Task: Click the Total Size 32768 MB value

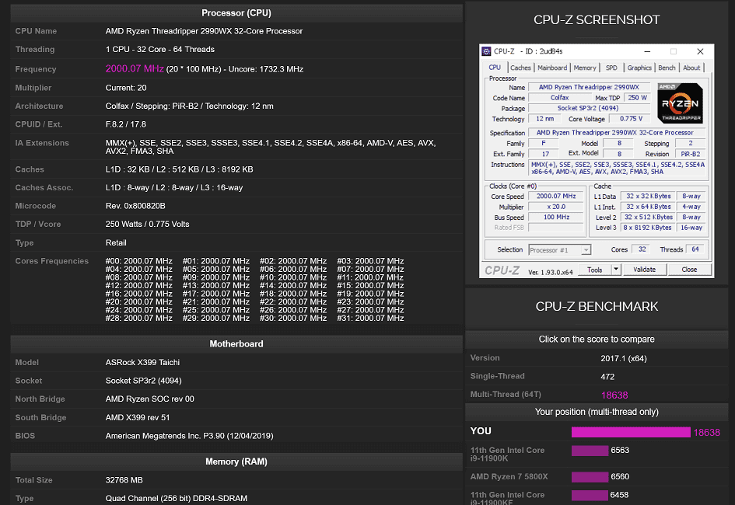Action: [124, 481]
